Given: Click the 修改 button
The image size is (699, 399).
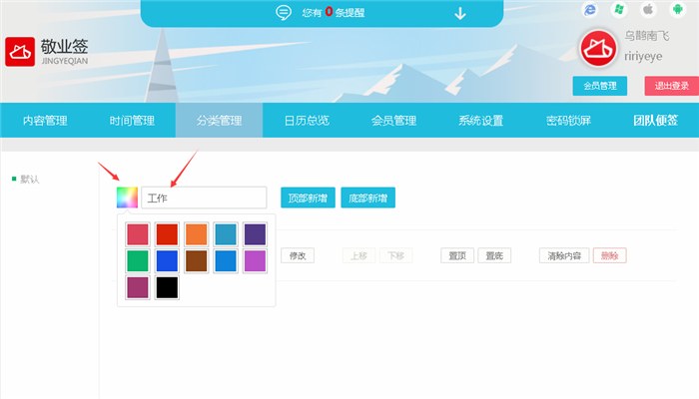Looking at the screenshot, I should click(x=298, y=255).
